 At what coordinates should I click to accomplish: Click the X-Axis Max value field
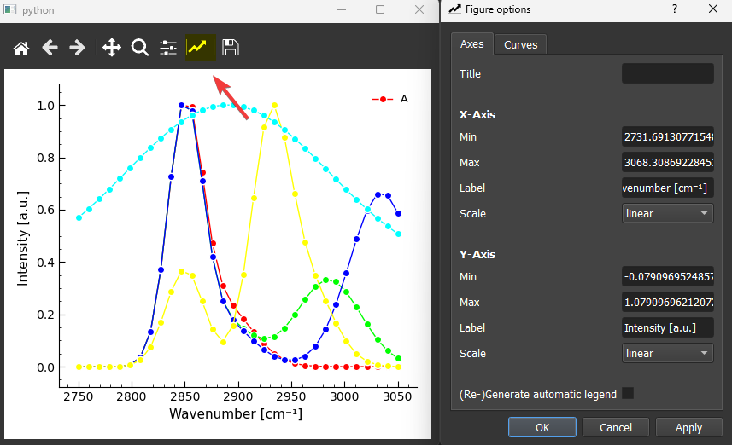pos(668,163)
